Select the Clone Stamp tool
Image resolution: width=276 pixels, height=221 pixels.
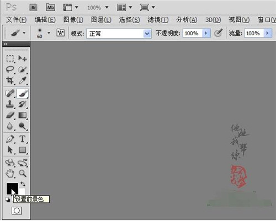(x=10, y=104)
